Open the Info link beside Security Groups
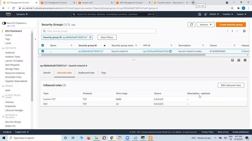This screenshot has height=141, width=252. [73, 25]
